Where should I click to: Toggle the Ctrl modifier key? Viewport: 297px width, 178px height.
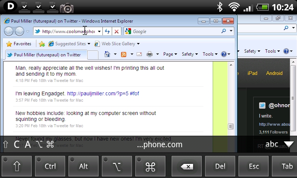pyautogui.click(x=50, y=166)
